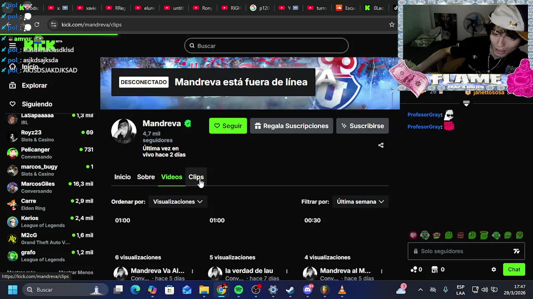Open Spotify from the taskbar
533x299 pixels.
pyautogui.click(x=239, y=289)
